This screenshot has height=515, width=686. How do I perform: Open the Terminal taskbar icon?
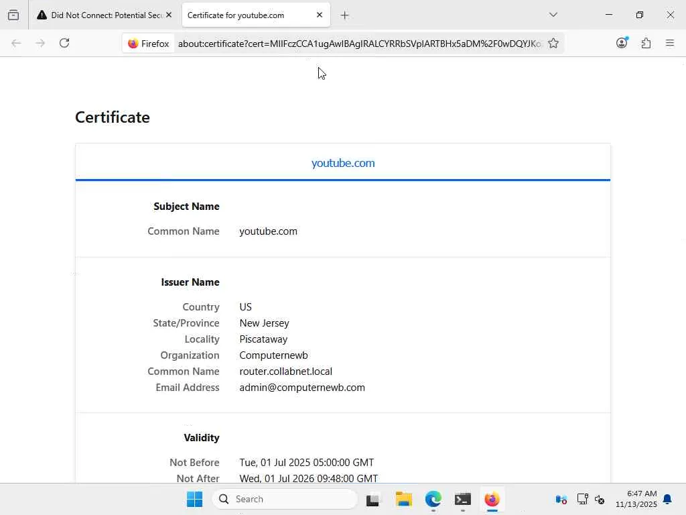tap(462, 499)
